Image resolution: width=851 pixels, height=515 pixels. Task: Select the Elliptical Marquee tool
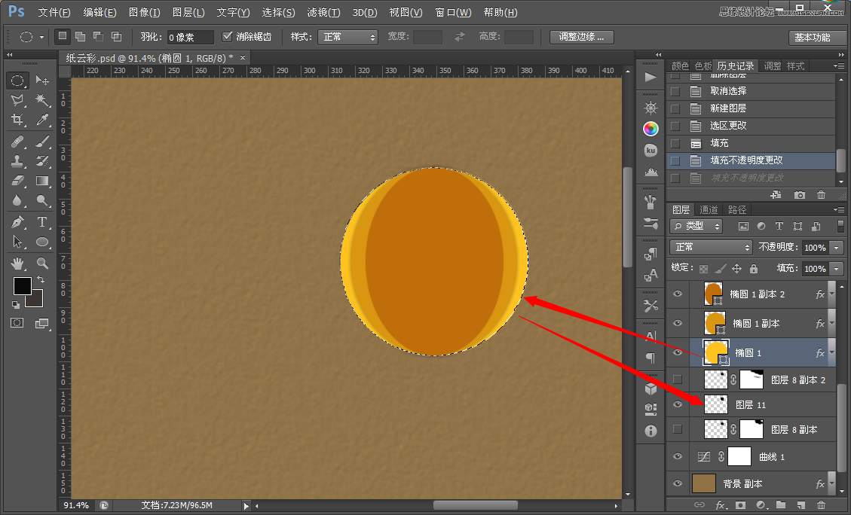click(17, 81)
